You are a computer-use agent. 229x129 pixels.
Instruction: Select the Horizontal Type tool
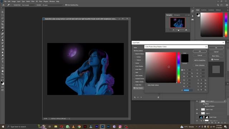(3, 62)
